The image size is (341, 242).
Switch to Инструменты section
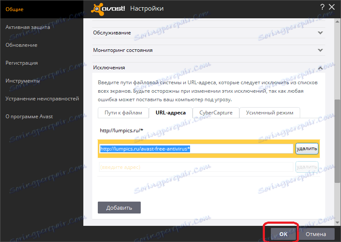[x=23, y=81]
